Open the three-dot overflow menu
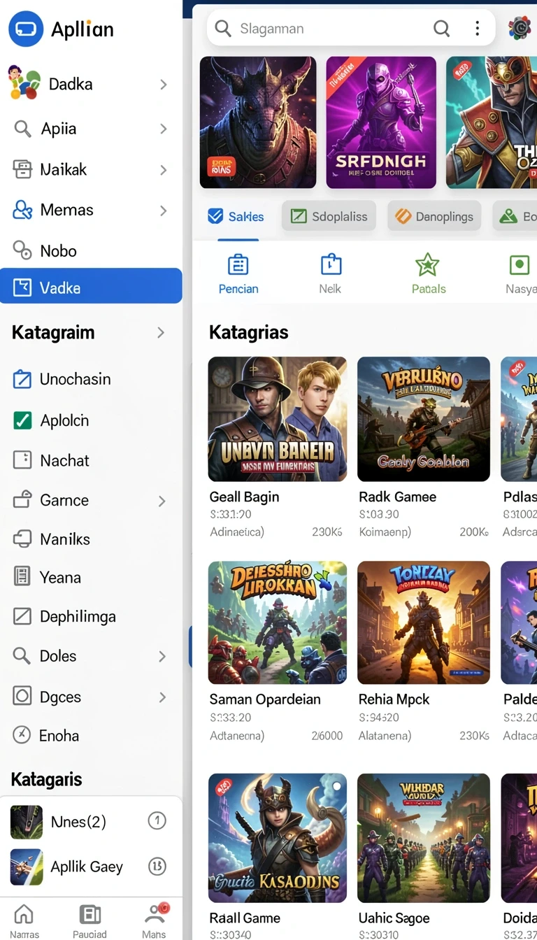This screenshot has height=940, width=537. pyautogui.click(x=478, y=29)
